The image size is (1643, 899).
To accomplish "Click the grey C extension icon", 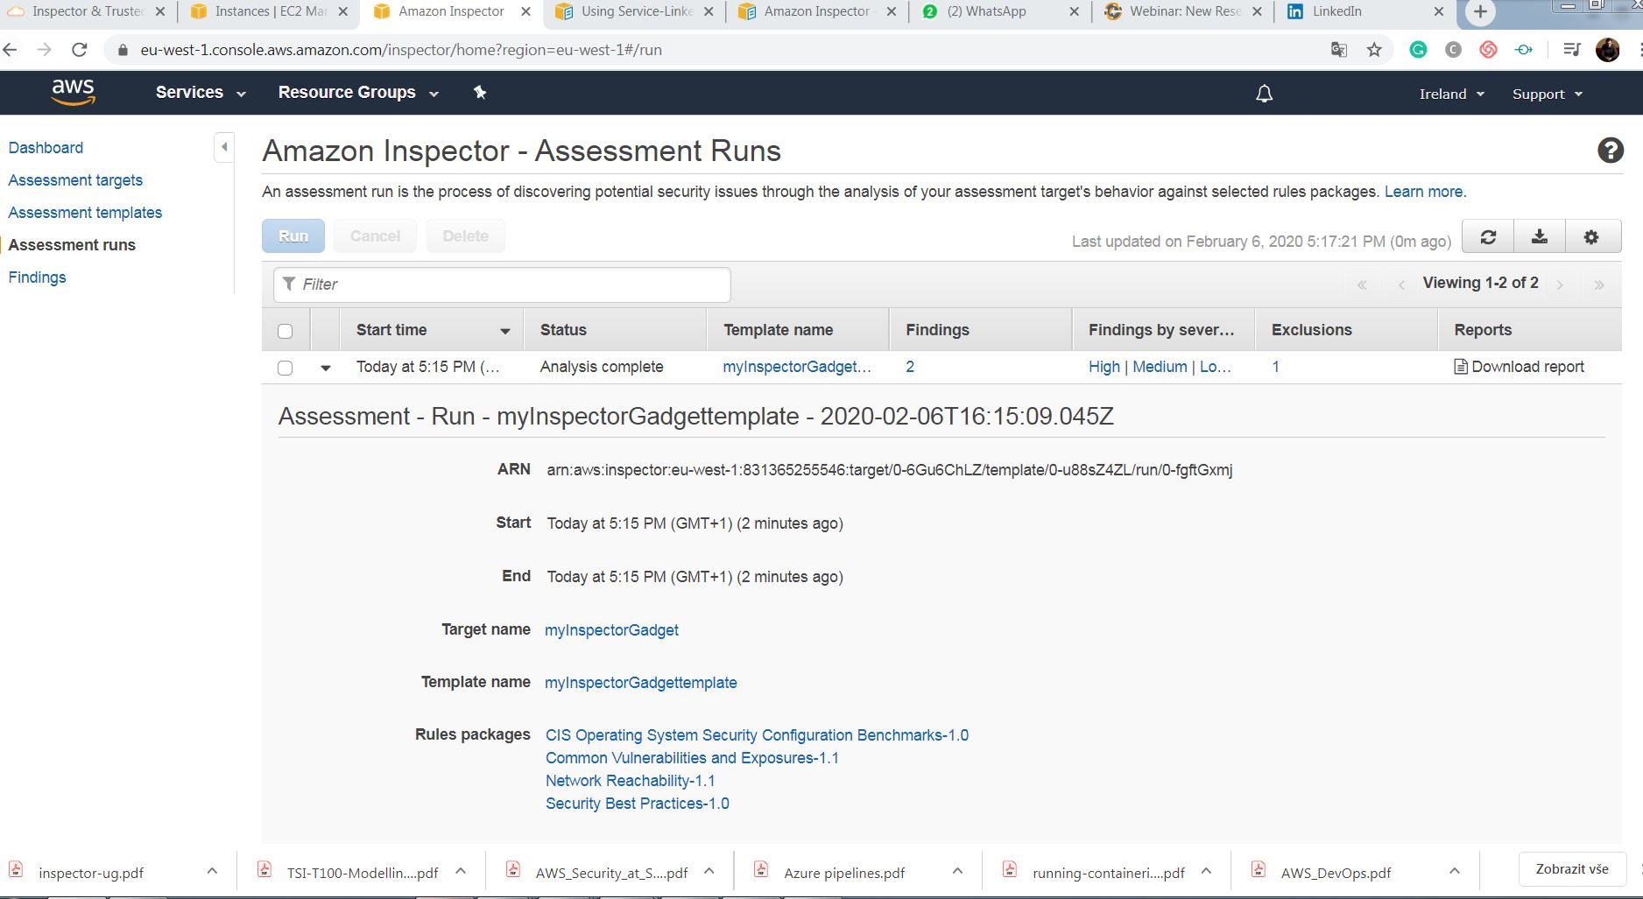I will 1453,50.
